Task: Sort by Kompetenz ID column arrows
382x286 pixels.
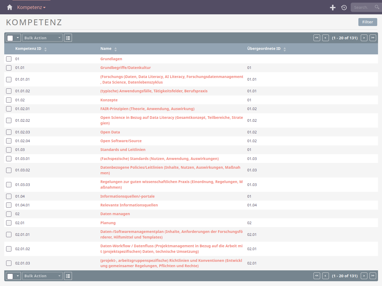Action: (45, 49)
